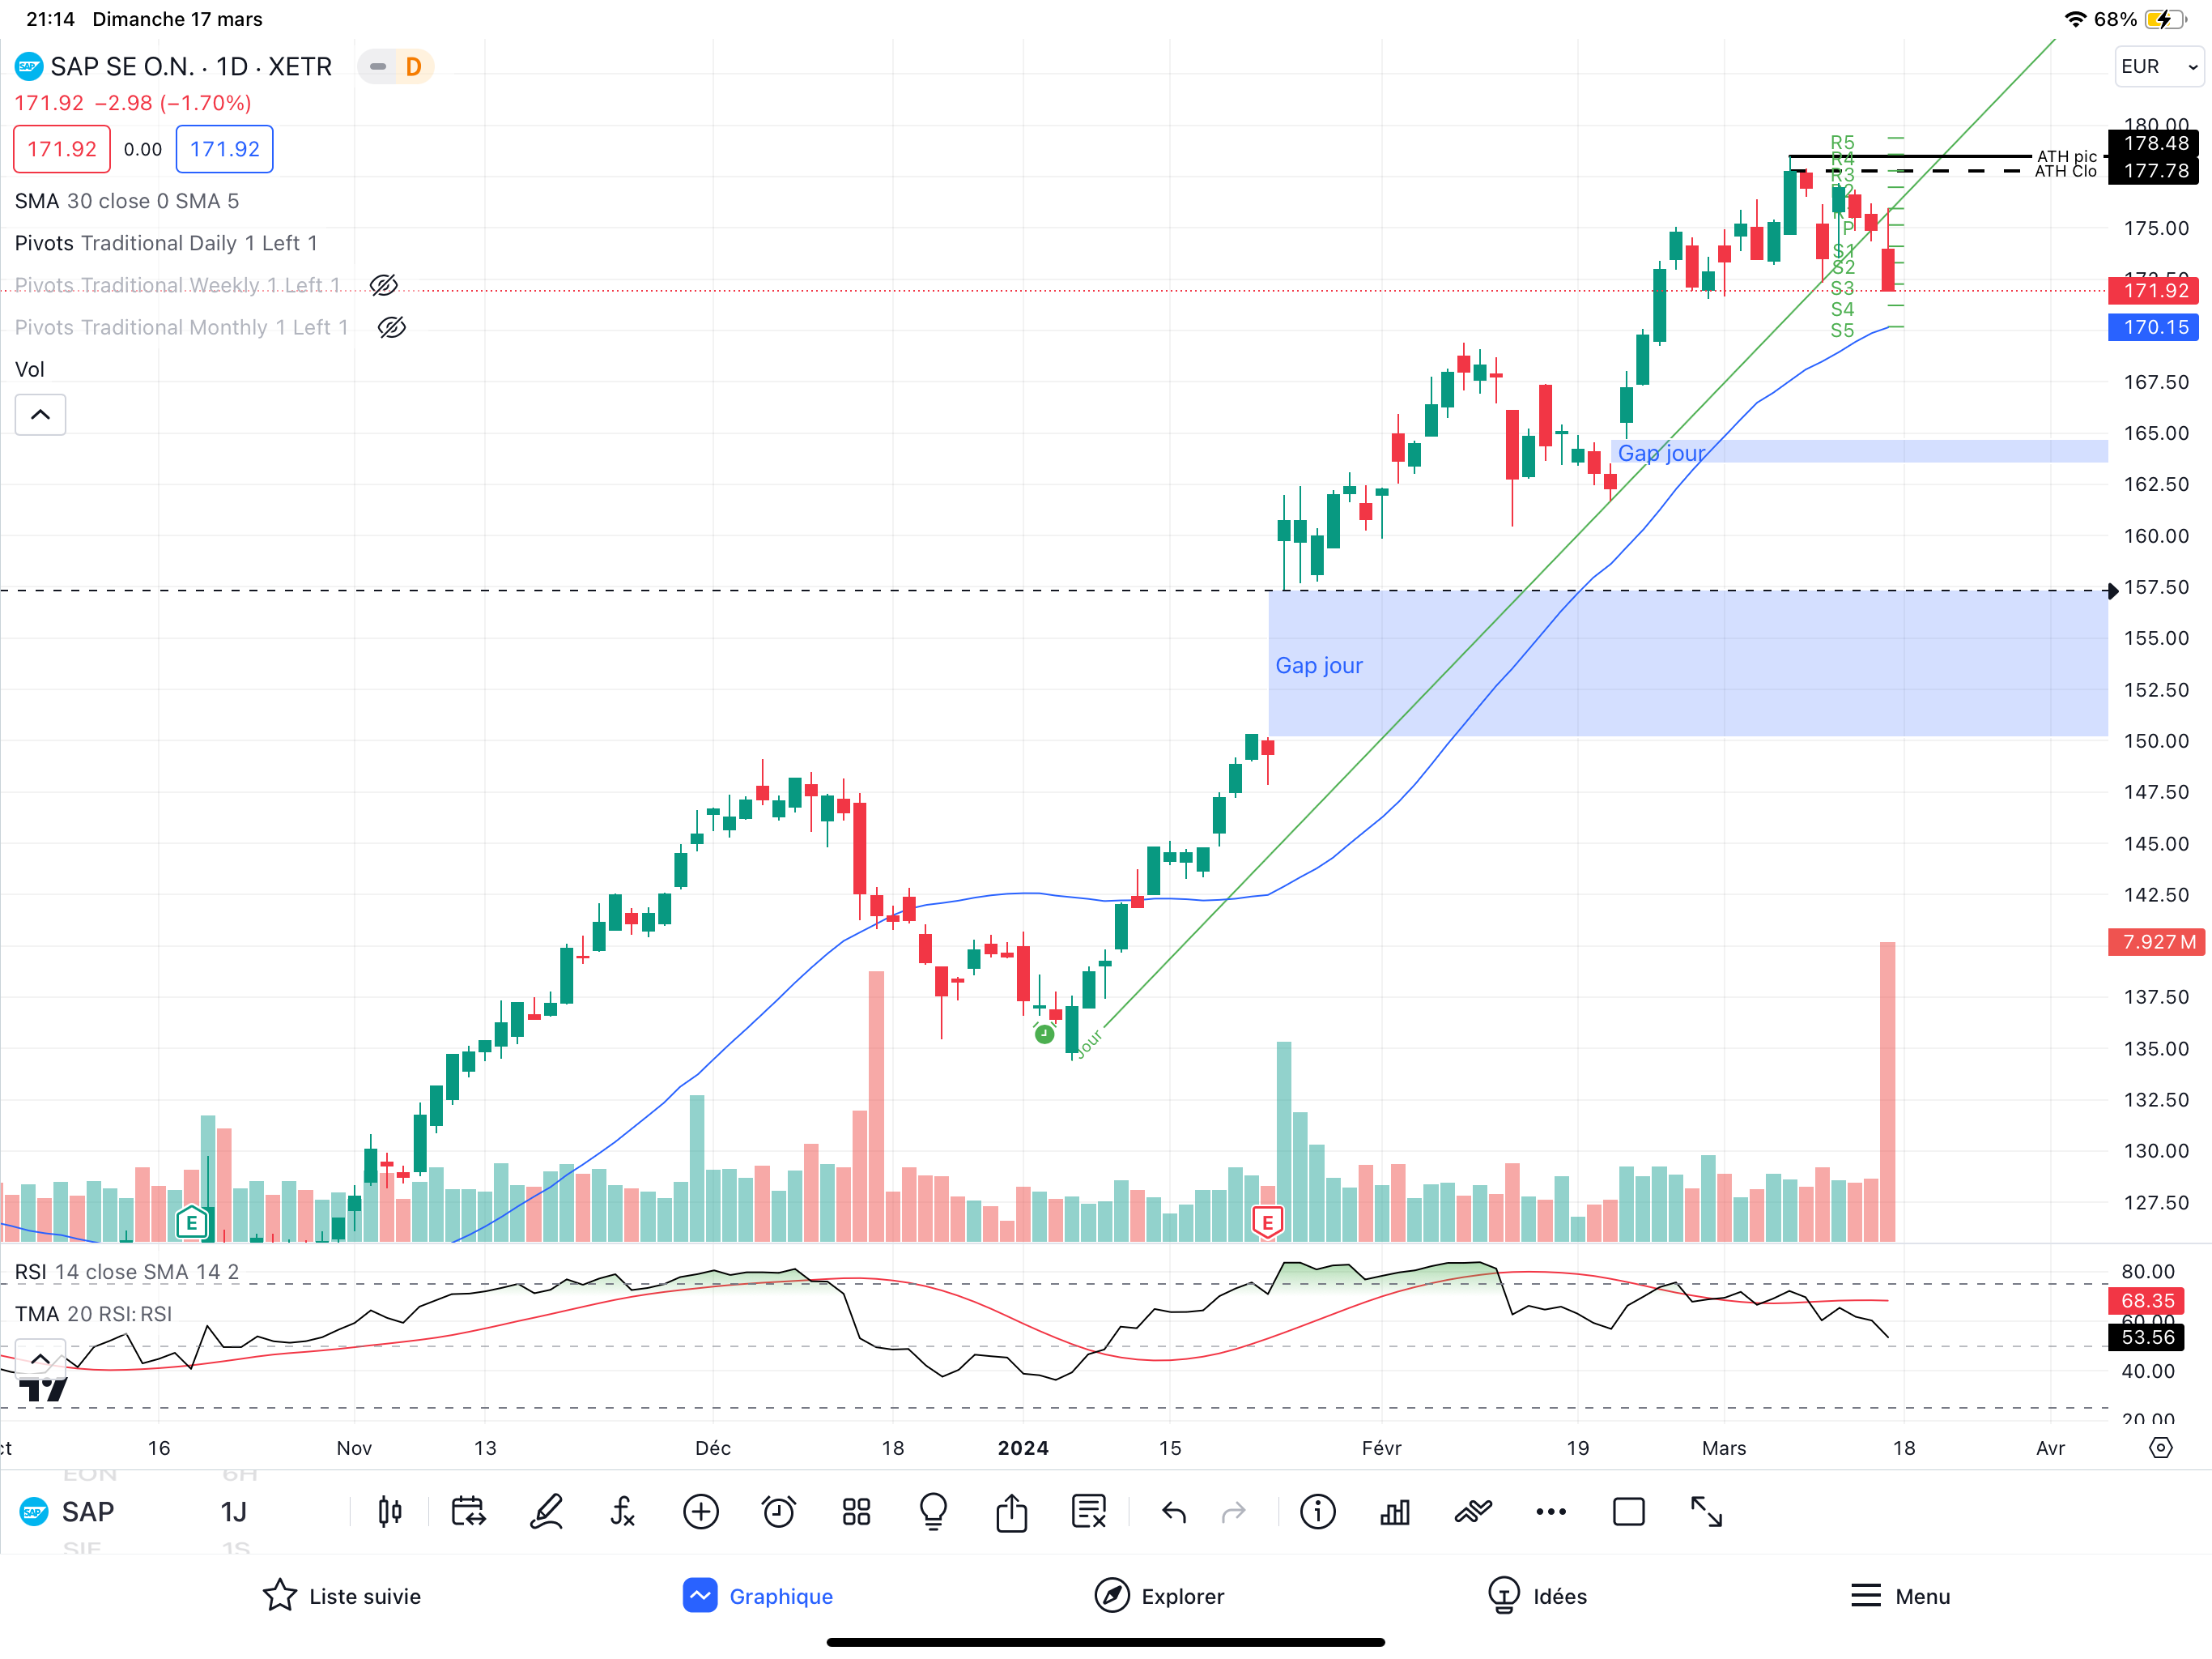This screenshot has width=2212, height=1659.
Task: Tap the red earnings E marker
Action: coord(1267,1222)
